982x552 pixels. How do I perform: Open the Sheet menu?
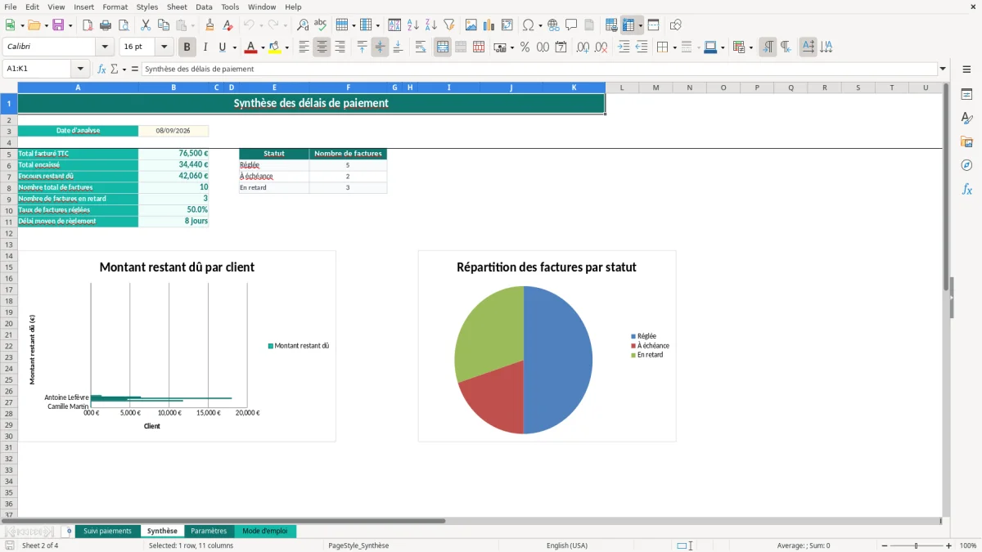point(177,7)
